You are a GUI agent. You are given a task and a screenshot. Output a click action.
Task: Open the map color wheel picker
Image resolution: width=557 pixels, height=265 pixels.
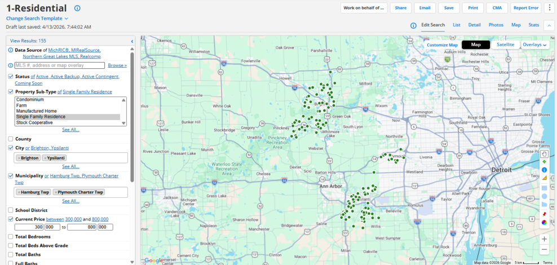pos(544,222)
